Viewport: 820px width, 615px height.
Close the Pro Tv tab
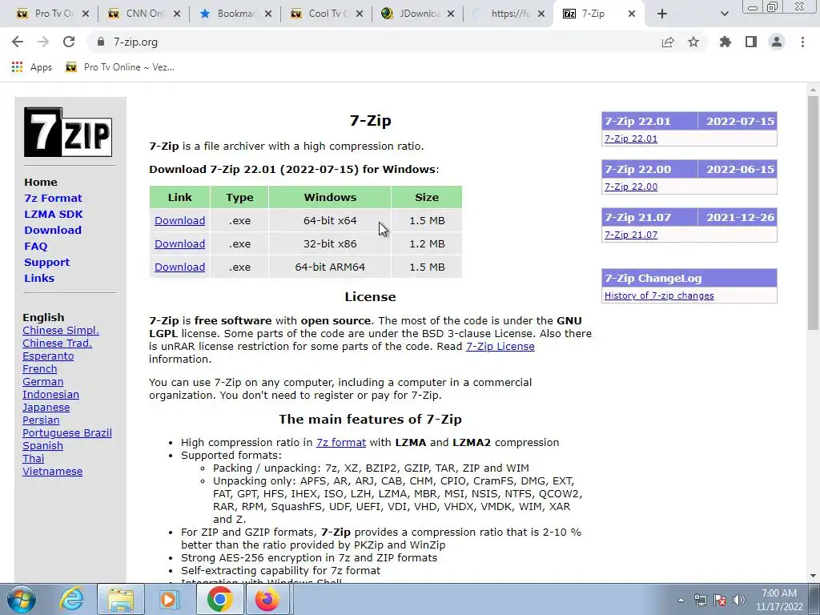coord(86,14)
